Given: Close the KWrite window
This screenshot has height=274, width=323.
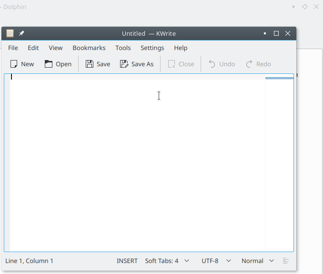Looking at the screenshot, I should [x=288, y=33].
